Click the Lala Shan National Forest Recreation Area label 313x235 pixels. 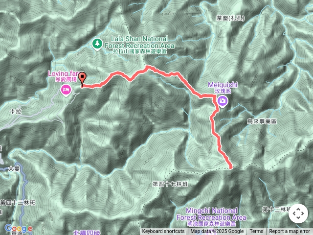point(139,45)
